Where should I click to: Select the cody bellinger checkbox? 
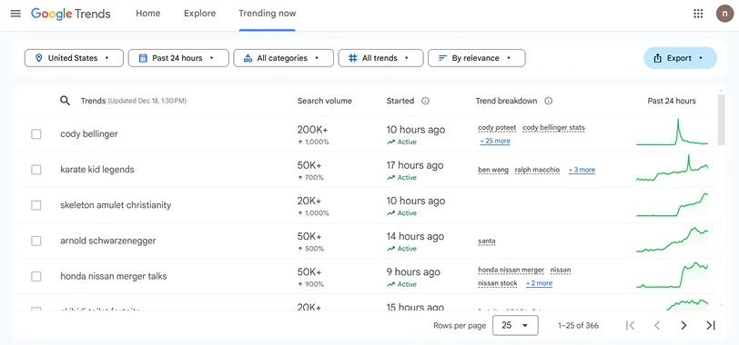click(x=36, y=134)
